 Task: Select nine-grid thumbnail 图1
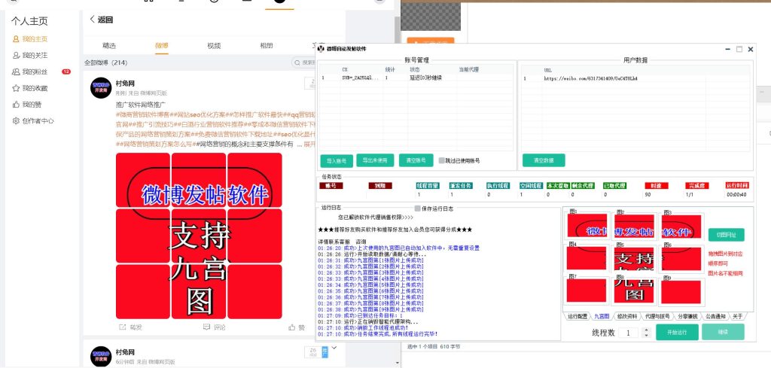[587, 226]
